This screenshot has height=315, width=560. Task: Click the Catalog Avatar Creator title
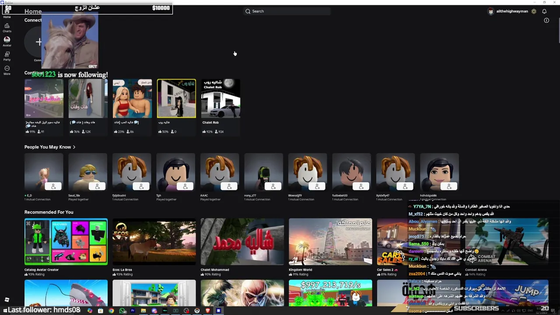(42, 269)
